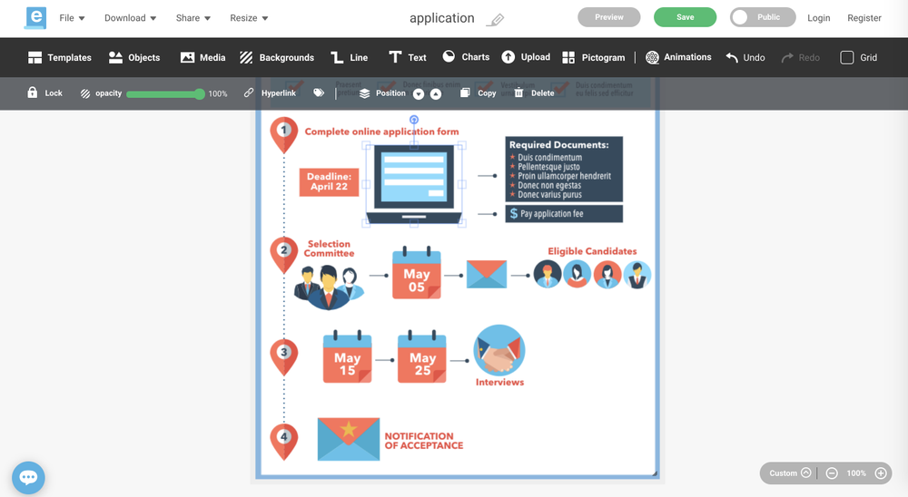Select the 'Complete online application form' text

tap(381, 132)
